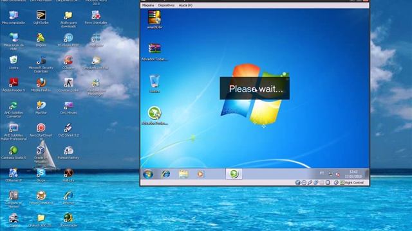Click the VirtualBox hard disk activity indicator
412x231 pixels.
[x=297, y=182]
